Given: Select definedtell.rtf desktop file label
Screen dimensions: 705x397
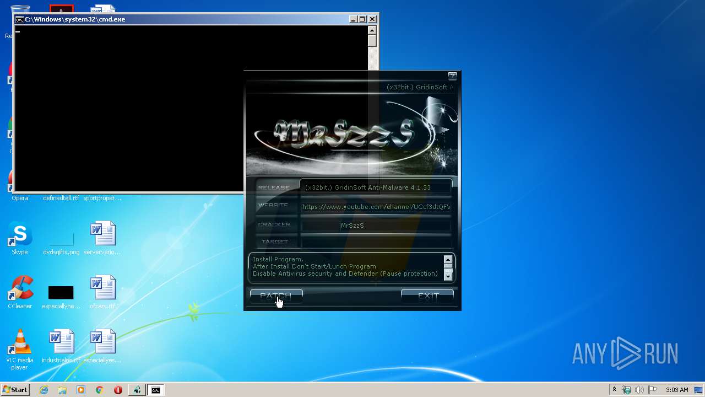Looking at the screenshot, I should (61, 198).
